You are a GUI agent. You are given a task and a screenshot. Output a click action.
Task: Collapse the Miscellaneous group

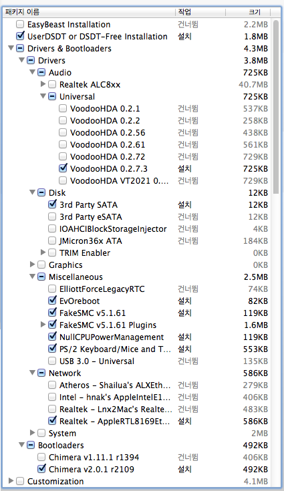tap(32, 276)
